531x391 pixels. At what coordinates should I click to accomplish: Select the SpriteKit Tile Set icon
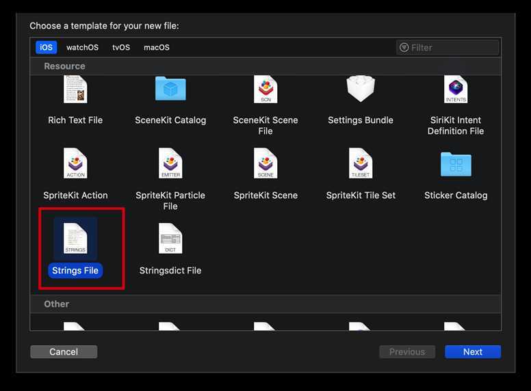(361, 163)
